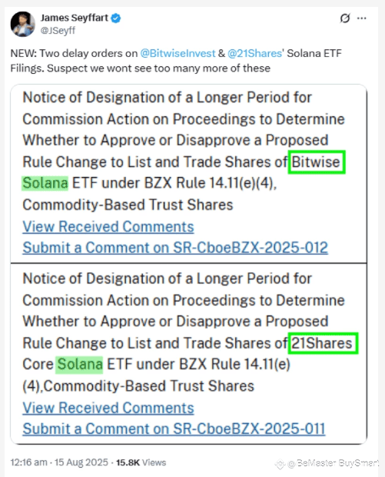Viewport: 385px width, 477px height.
Task: Open the James Seyffart display name
Action: 75,18
